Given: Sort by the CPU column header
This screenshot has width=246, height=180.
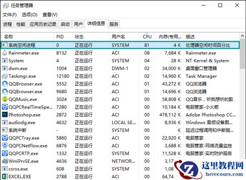Looking at the screenshot, I should (147, 37).
